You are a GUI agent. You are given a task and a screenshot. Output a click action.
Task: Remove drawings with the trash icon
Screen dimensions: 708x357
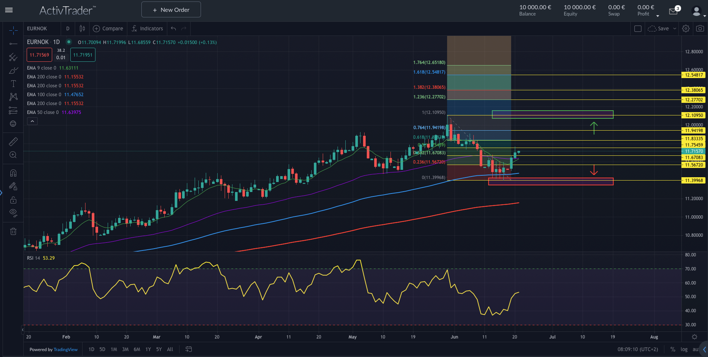(x=13, y=232)
